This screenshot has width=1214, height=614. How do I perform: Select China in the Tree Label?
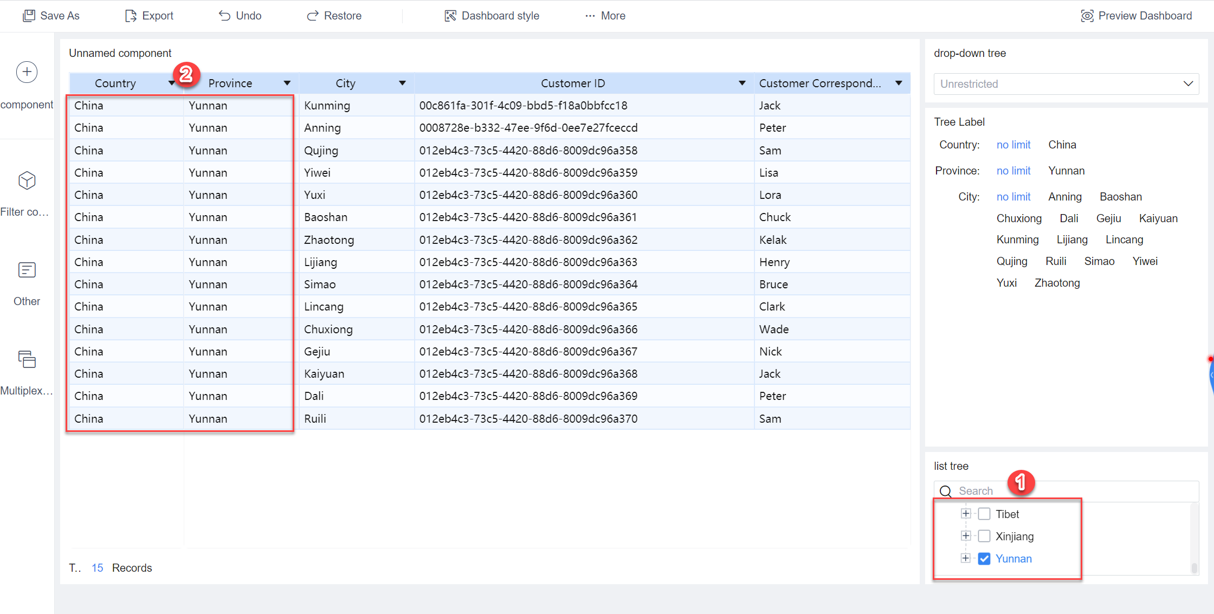click(1062, 145)
